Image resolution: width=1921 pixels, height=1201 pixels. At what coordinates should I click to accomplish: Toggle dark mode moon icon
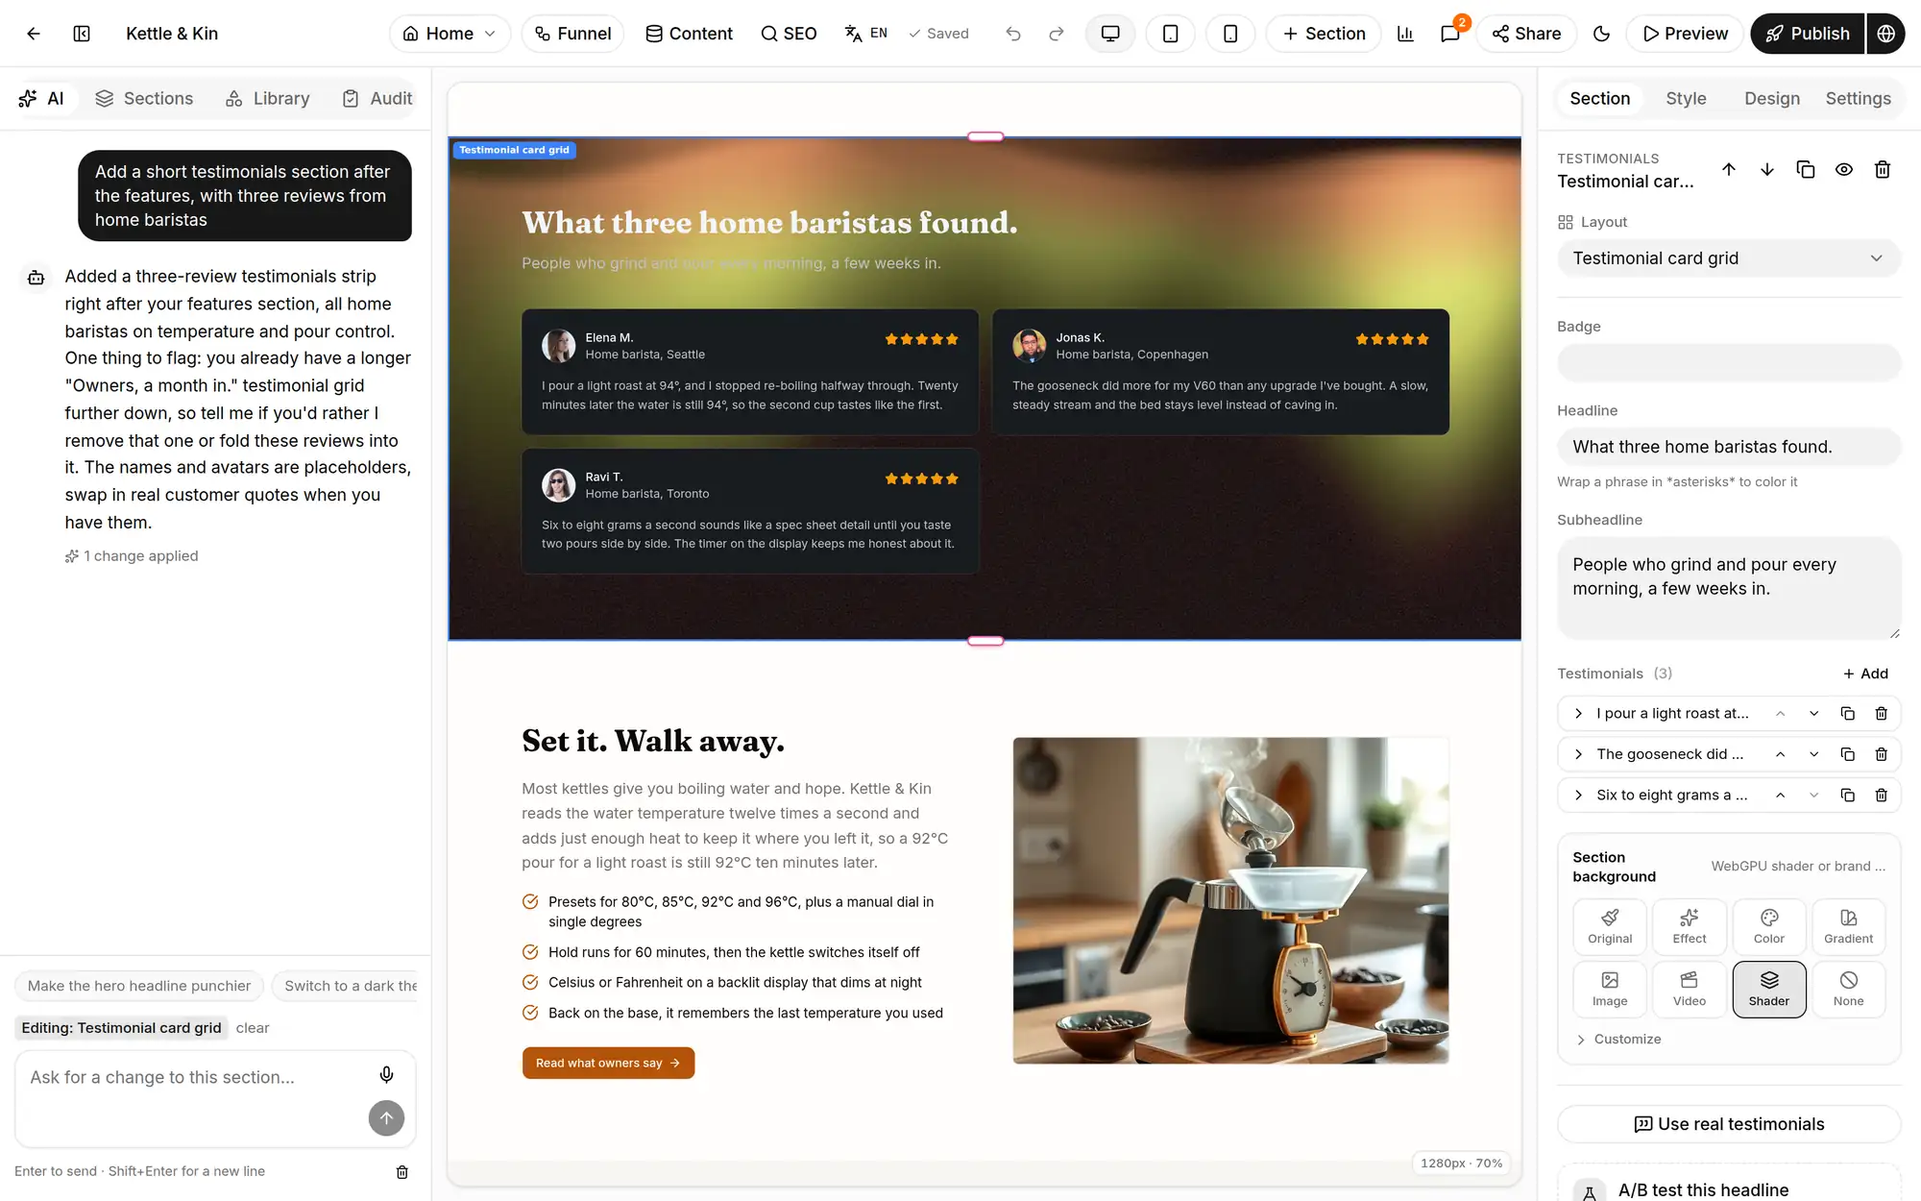coord(1601,34)
